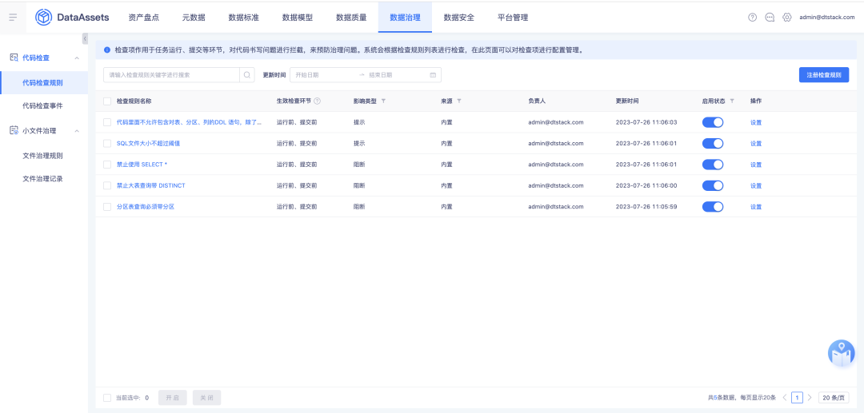The image size is (864, 413).
Task: Click the hamburger menu icon
Action: pyautogui.click(x=13, y=17)
